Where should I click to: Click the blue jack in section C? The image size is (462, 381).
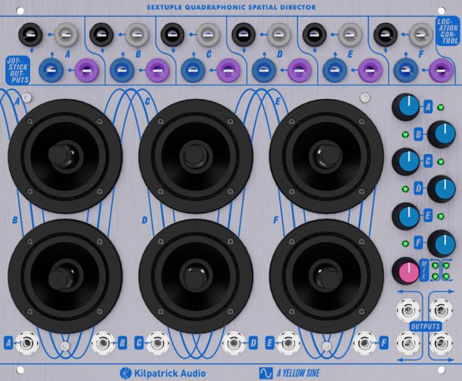pos(192,70)
